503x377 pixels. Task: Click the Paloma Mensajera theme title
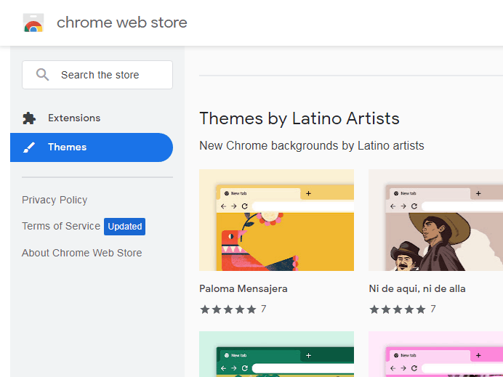tap(244, 288)
